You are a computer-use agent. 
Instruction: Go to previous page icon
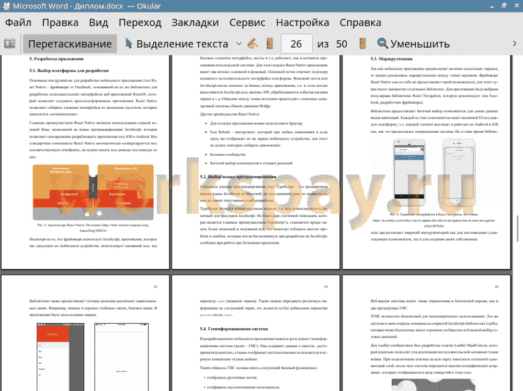[270, 44]
